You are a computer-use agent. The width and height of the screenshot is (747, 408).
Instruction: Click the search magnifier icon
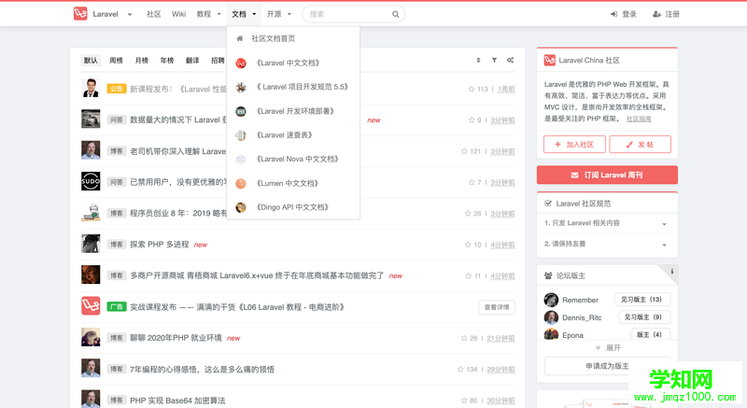click(395, 14)
